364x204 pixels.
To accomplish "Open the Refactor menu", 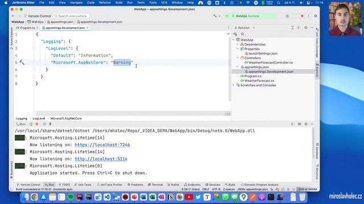I will click(105, 3).
